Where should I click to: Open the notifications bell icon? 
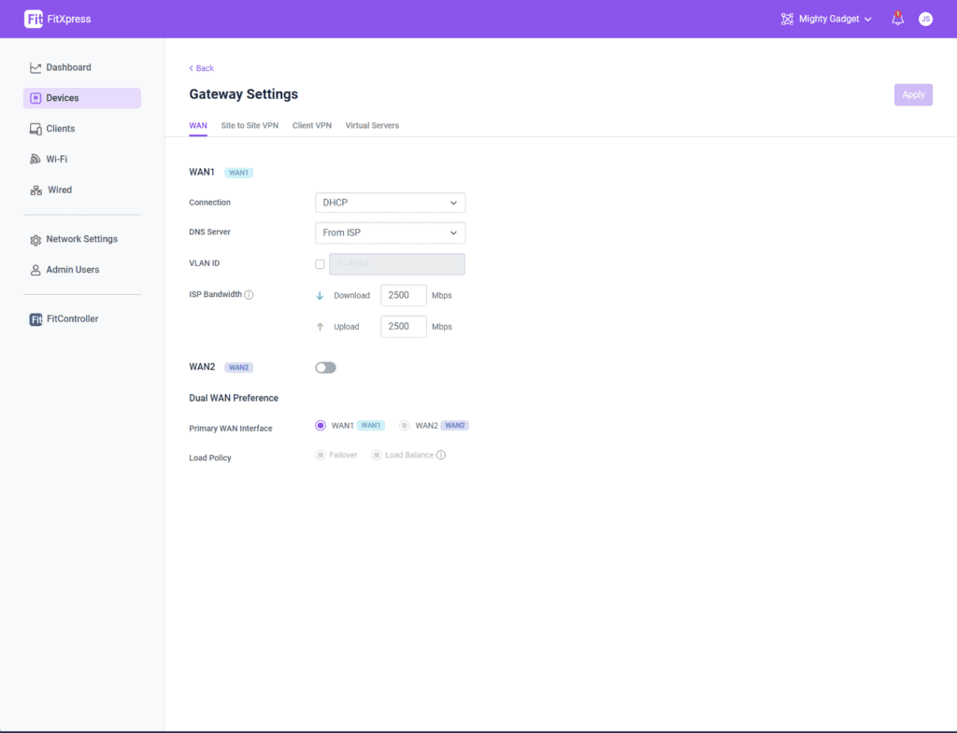[x=897, y=19]
